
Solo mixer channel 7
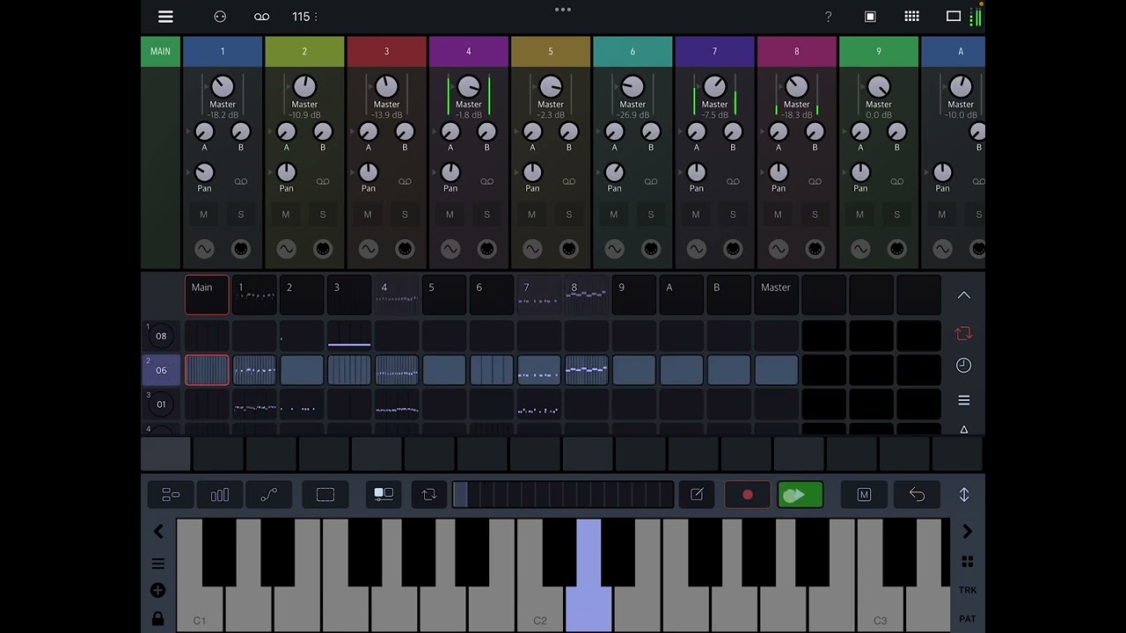point(733,215)
